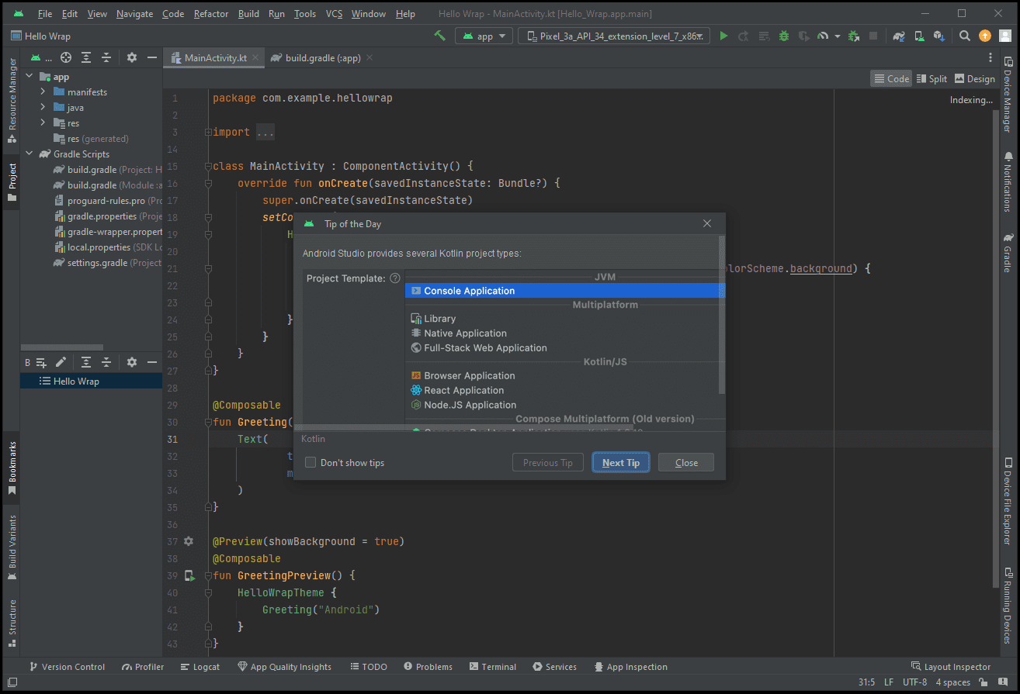Open the app run configuration dropdown
1020x694 pixels.
click(x=484, y=36)
